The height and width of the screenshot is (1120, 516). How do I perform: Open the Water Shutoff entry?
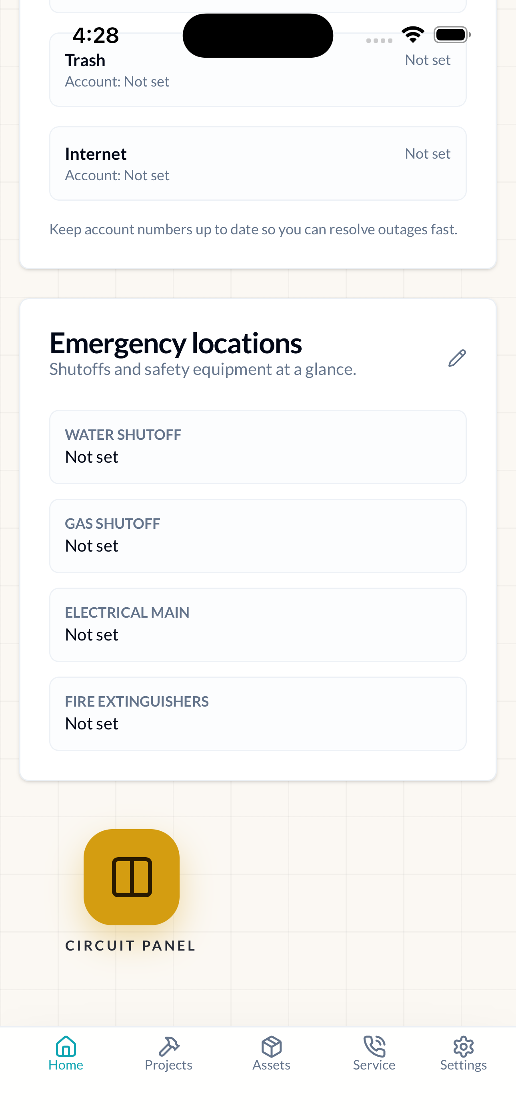(258, 447)
